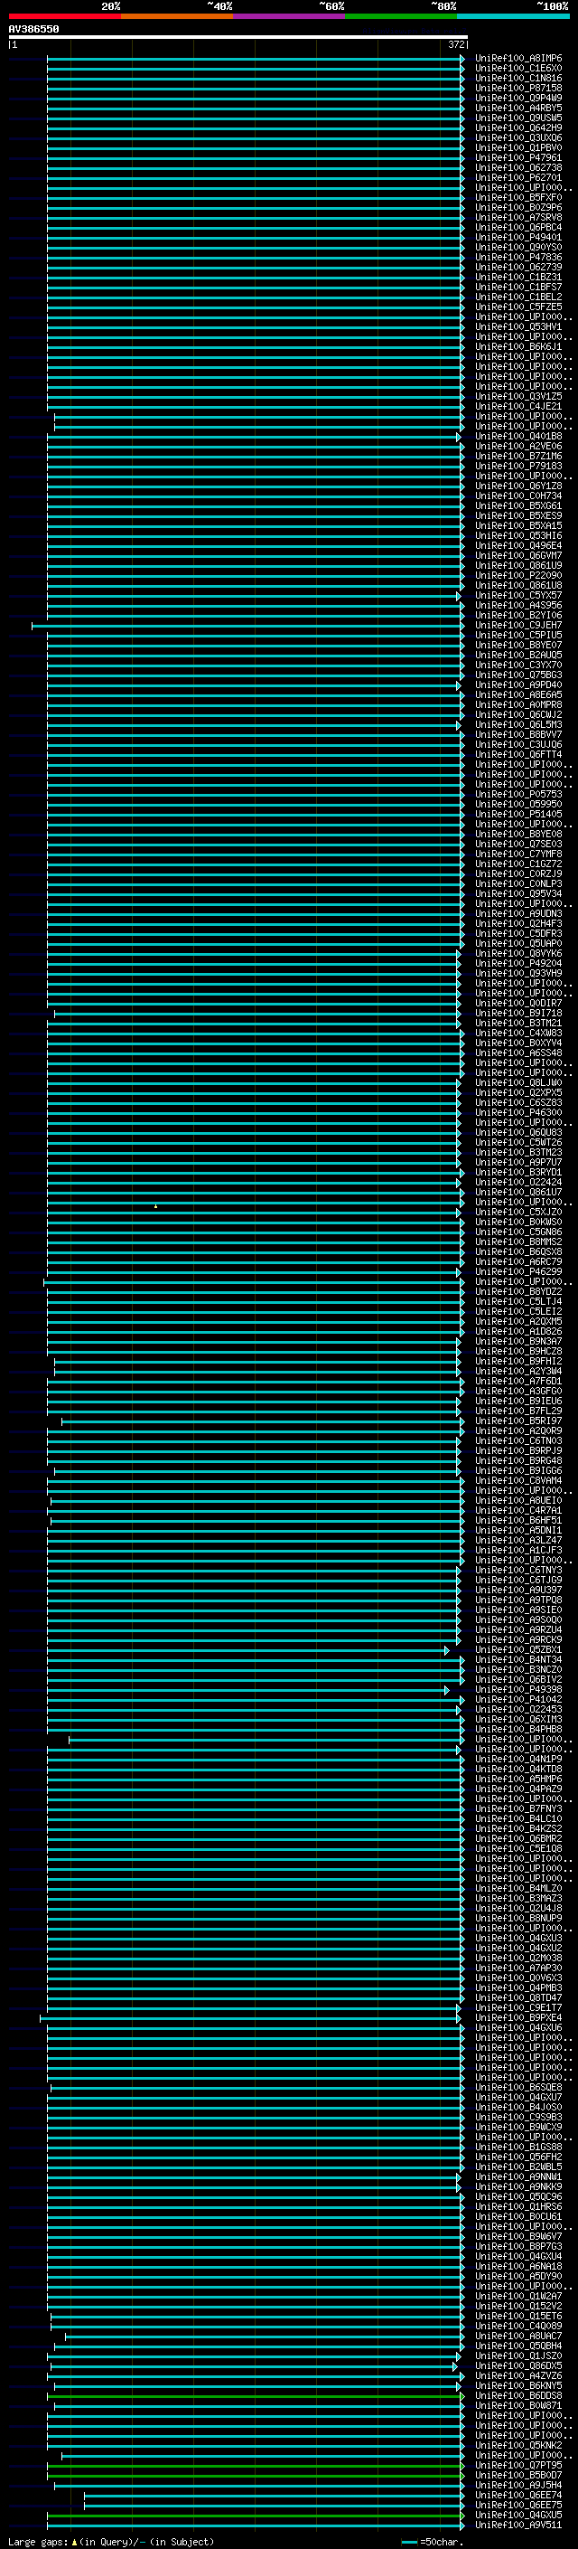Select hit label UniRef100_Q4N1P9
The height and width of the screenshot is (2549, 578).
(x=517, y=1759)
